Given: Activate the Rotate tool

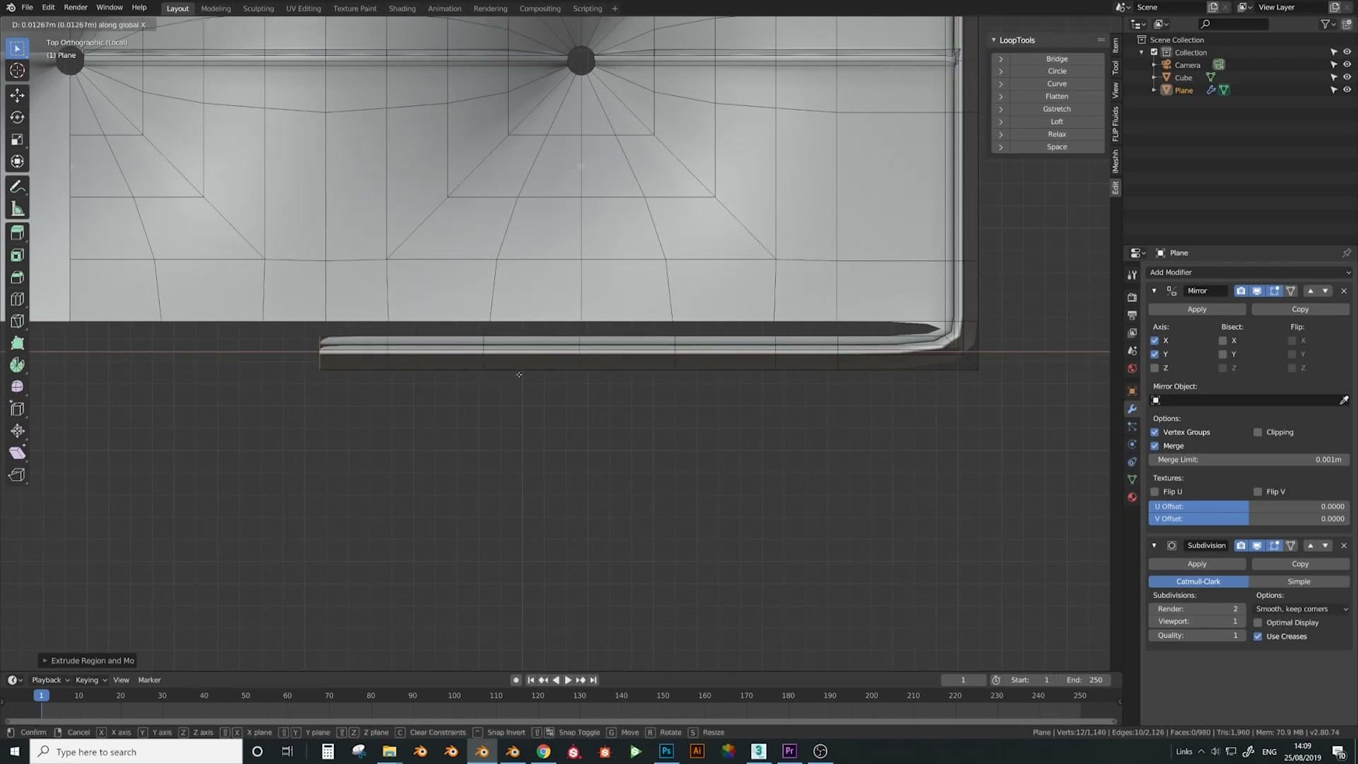Looking at the screenshot, I should click(18, 117).
